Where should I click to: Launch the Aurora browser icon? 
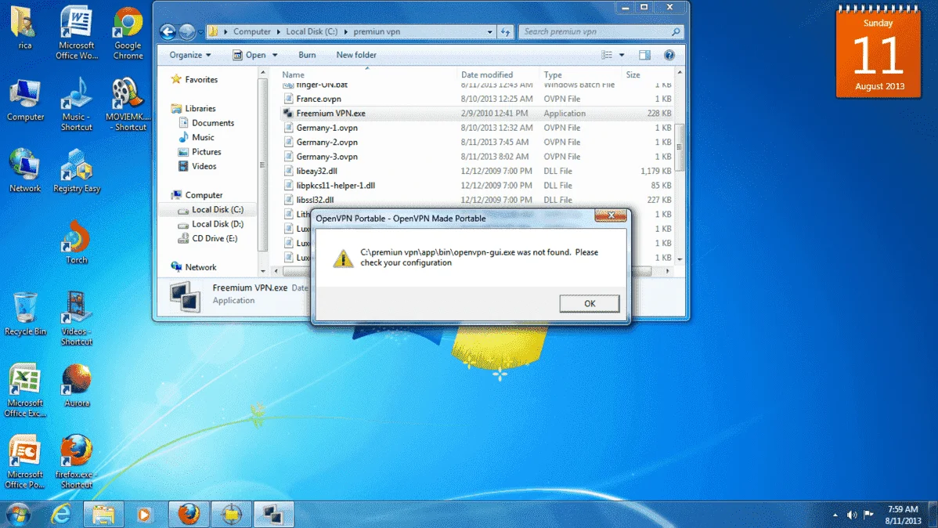[x=77, y=385]
